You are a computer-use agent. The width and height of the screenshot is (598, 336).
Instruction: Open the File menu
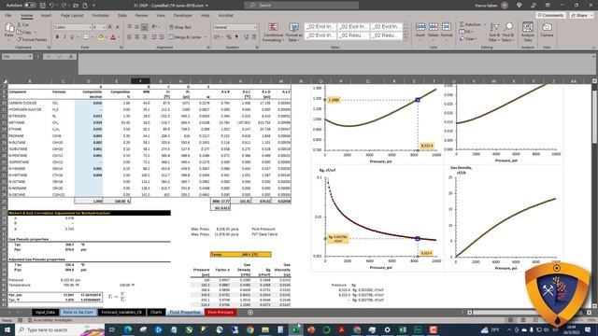pyautogui.click(x=8, y=15)
